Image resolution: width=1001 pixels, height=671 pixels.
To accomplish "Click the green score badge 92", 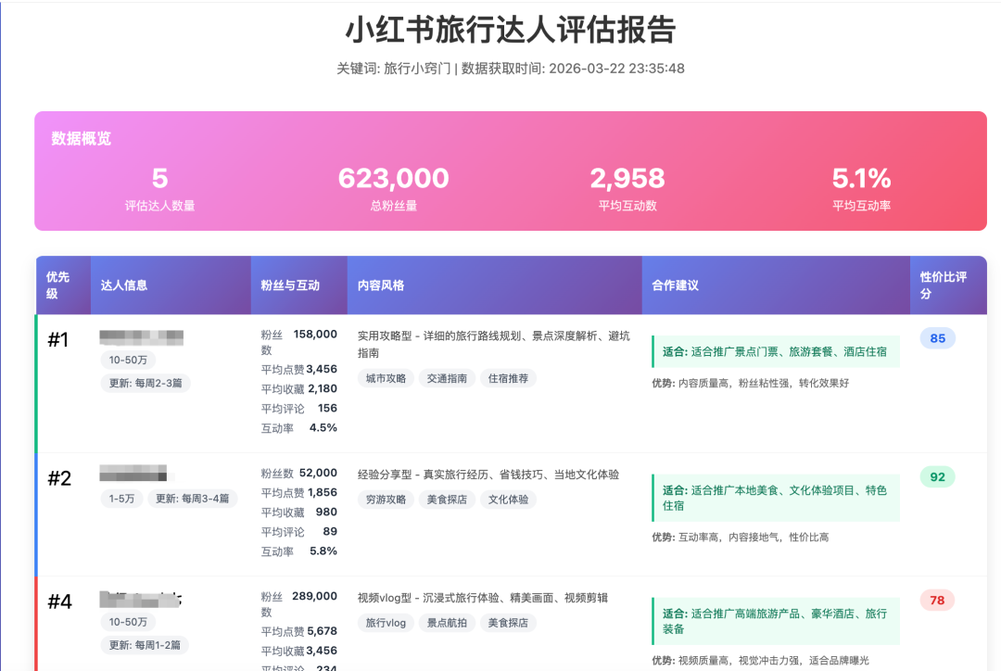I will (x=937, y=476).
